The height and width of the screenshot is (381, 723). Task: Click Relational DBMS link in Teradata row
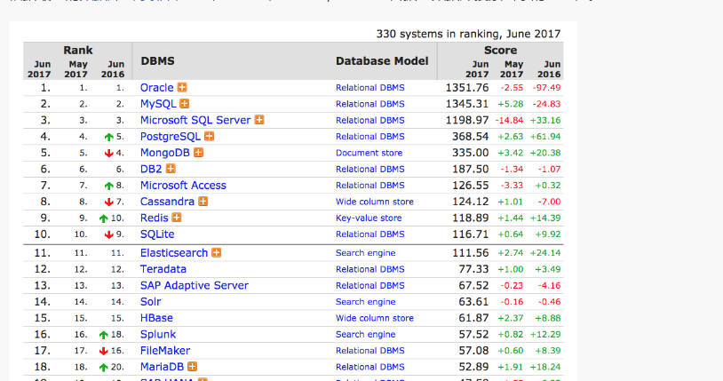[x=369, y=269]
